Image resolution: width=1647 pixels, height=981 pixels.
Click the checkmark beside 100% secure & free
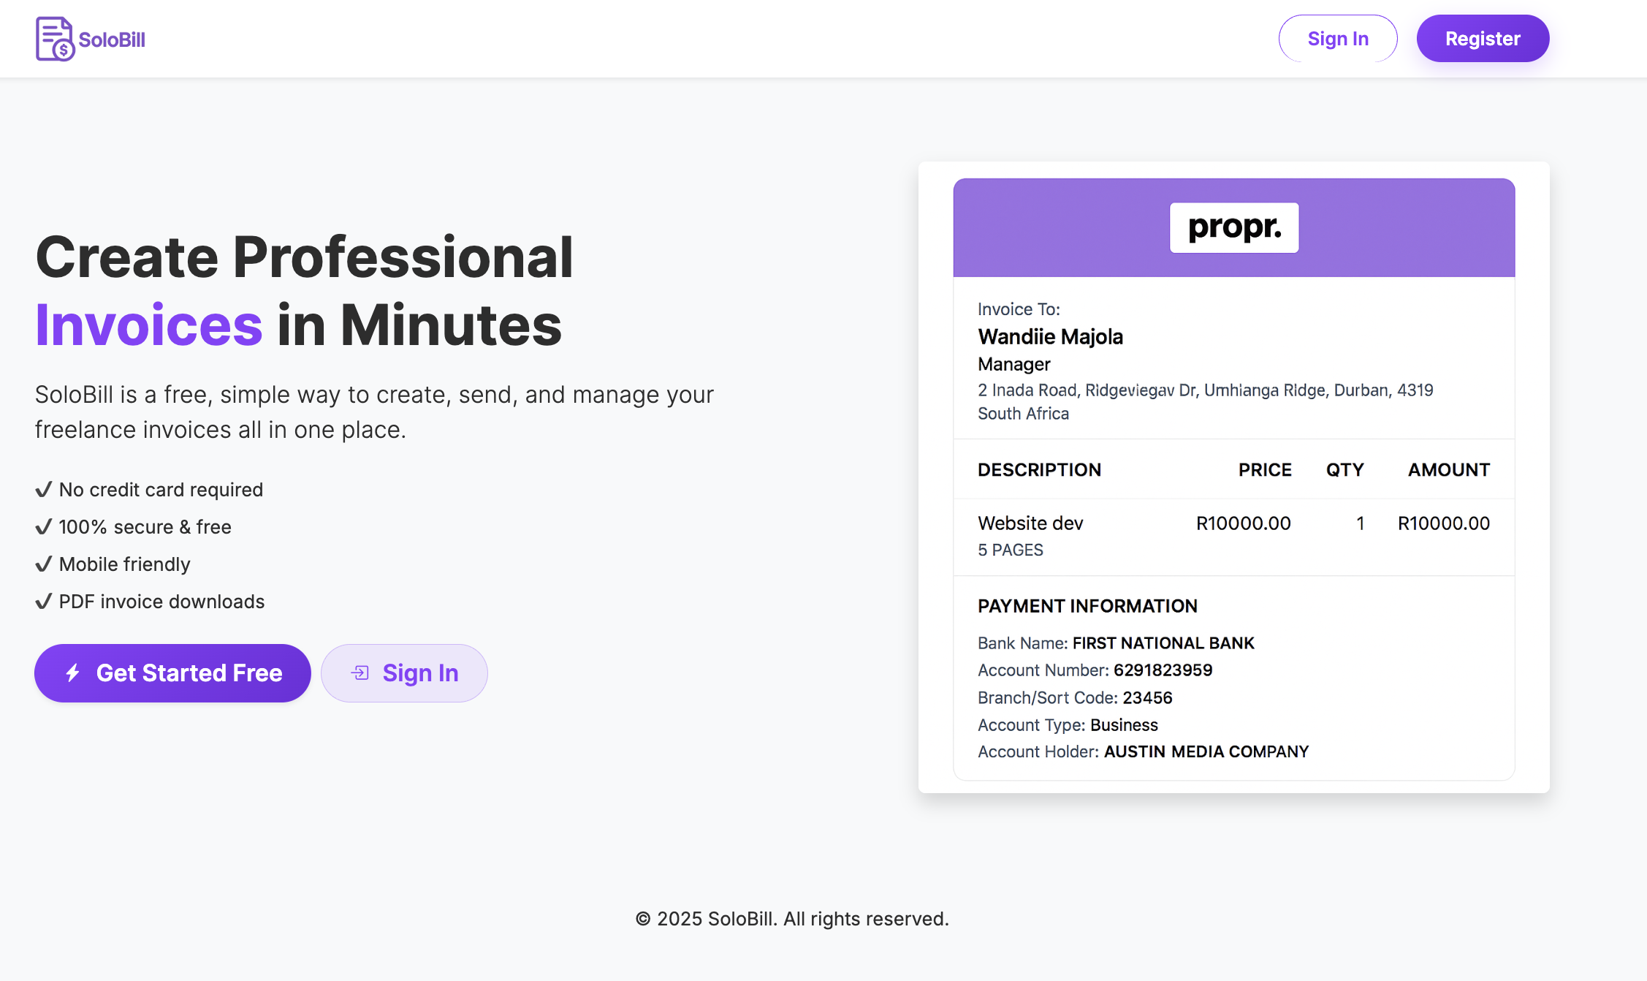(x=44, y=526)
